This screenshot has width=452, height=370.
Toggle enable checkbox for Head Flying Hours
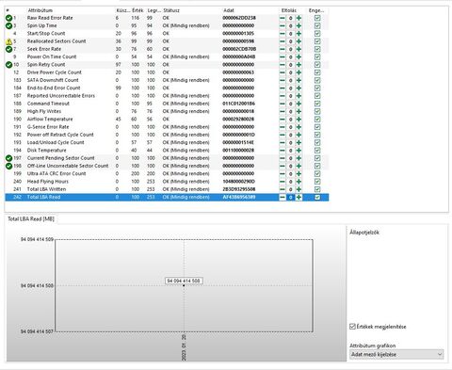pos(317,182)
